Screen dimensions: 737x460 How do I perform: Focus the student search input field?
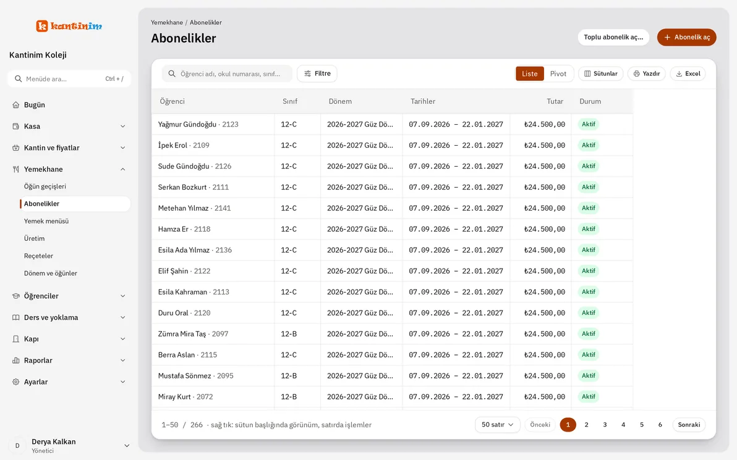227,73
